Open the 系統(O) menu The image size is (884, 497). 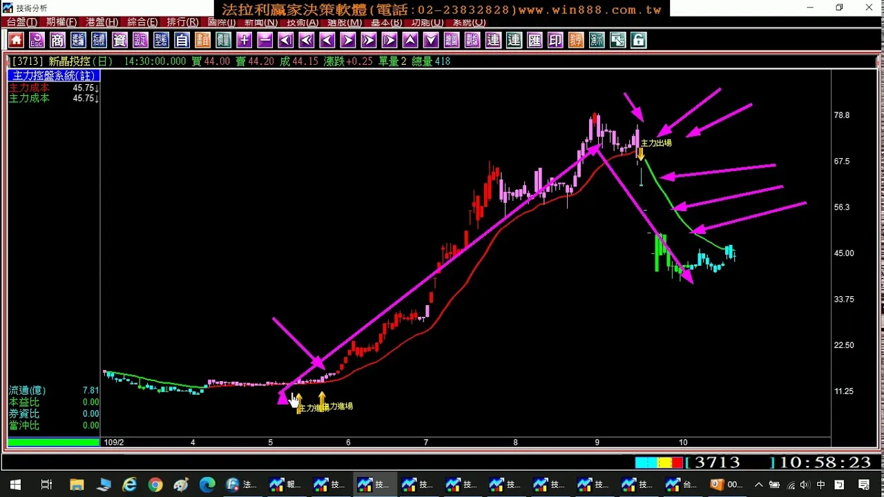(470, 22)
